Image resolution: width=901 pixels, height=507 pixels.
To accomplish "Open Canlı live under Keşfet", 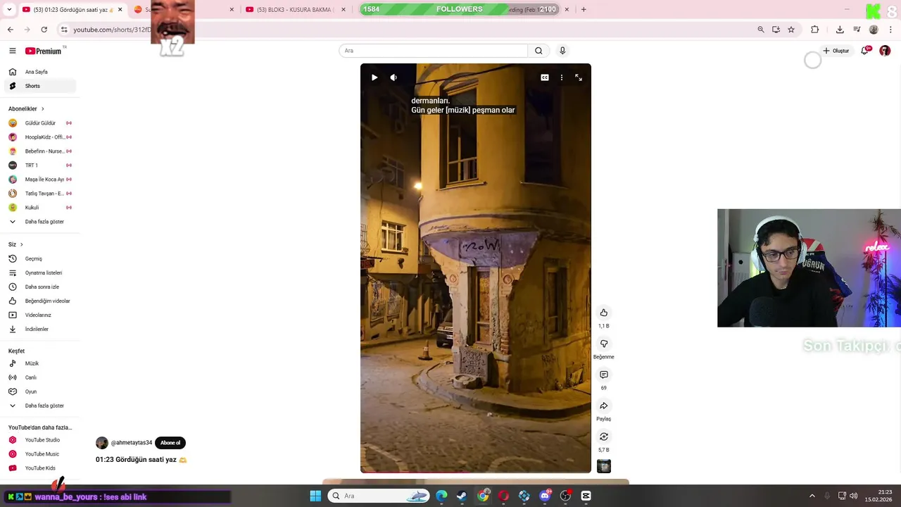I will click(40, 377).
